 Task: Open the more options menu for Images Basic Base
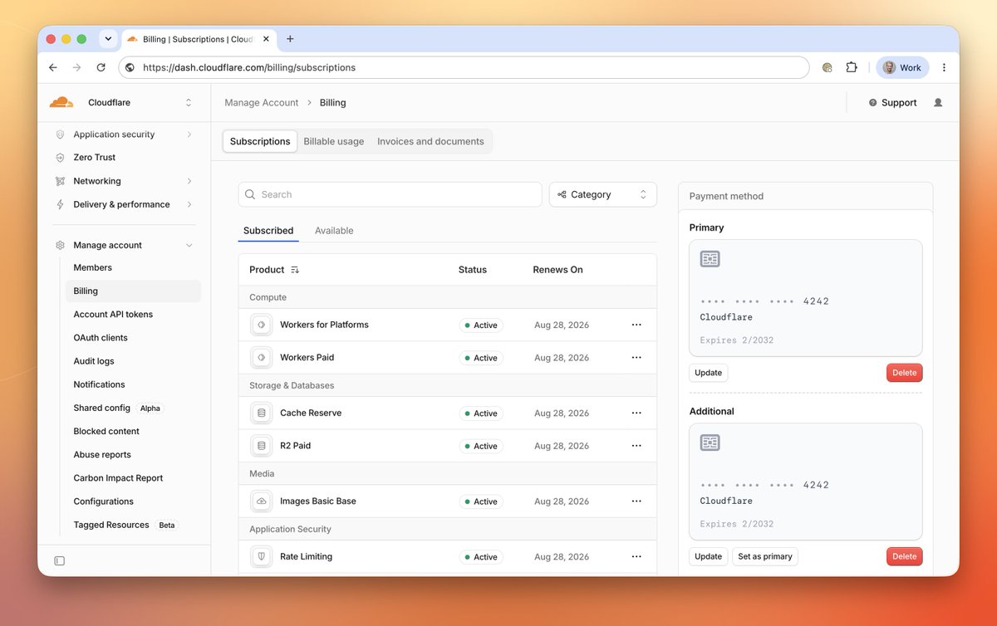tap(636, 501)
